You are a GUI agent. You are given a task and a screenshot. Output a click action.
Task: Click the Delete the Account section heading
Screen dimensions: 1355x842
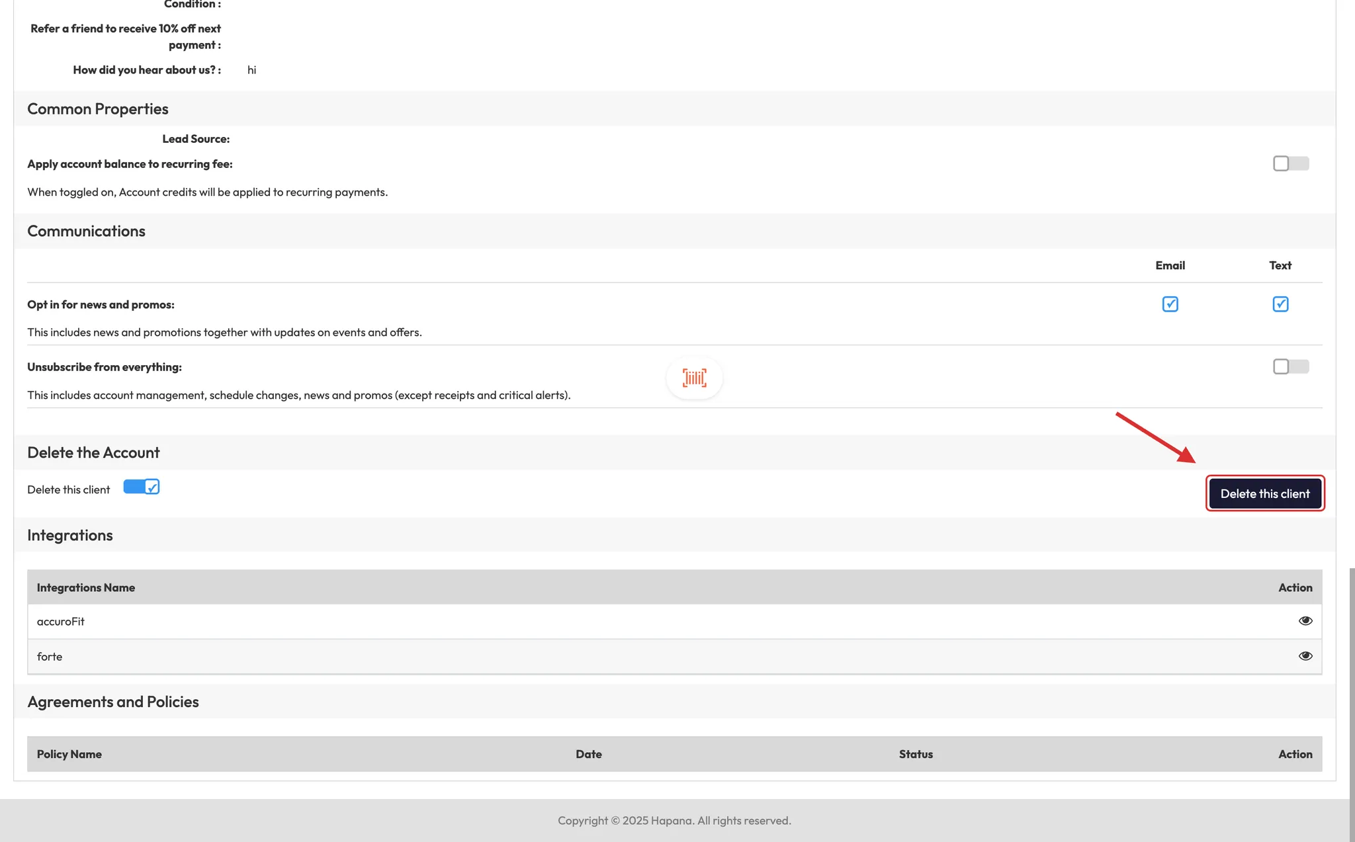point(93,452)
